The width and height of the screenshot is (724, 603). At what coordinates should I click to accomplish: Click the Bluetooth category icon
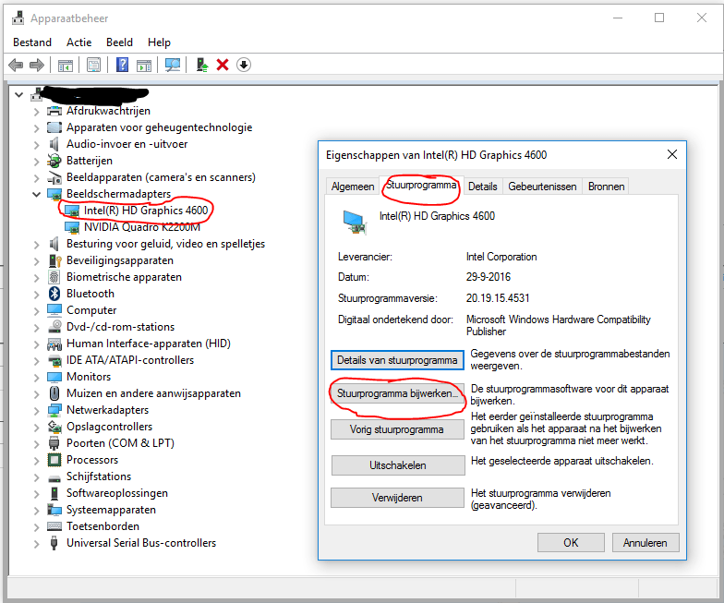click(54, 294)
